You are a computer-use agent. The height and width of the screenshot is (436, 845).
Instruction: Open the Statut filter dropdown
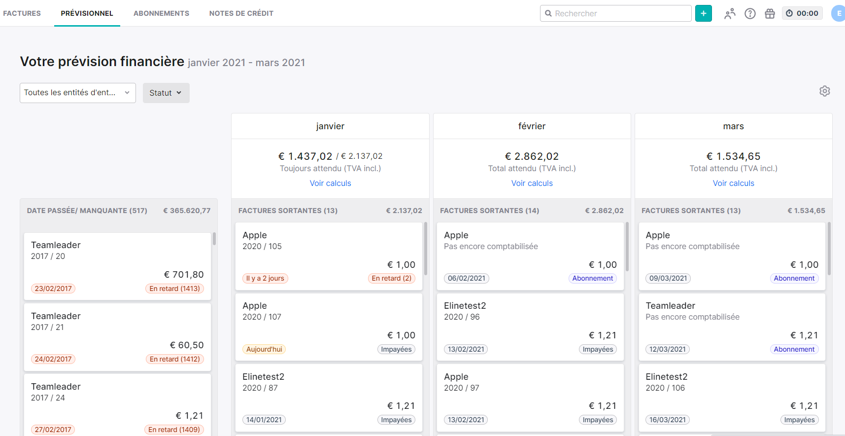(x=166, y=93)
